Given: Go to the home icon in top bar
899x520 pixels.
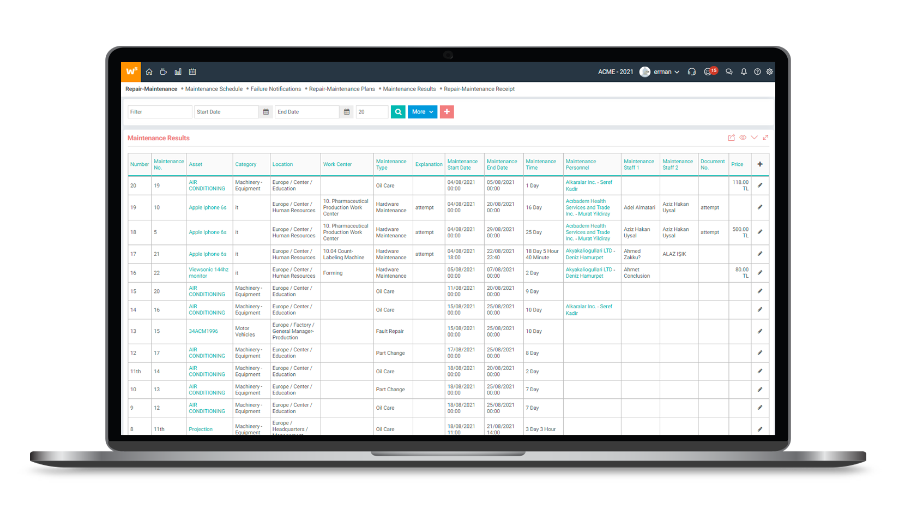Looking at the screenshot, I should click(149, 72).
